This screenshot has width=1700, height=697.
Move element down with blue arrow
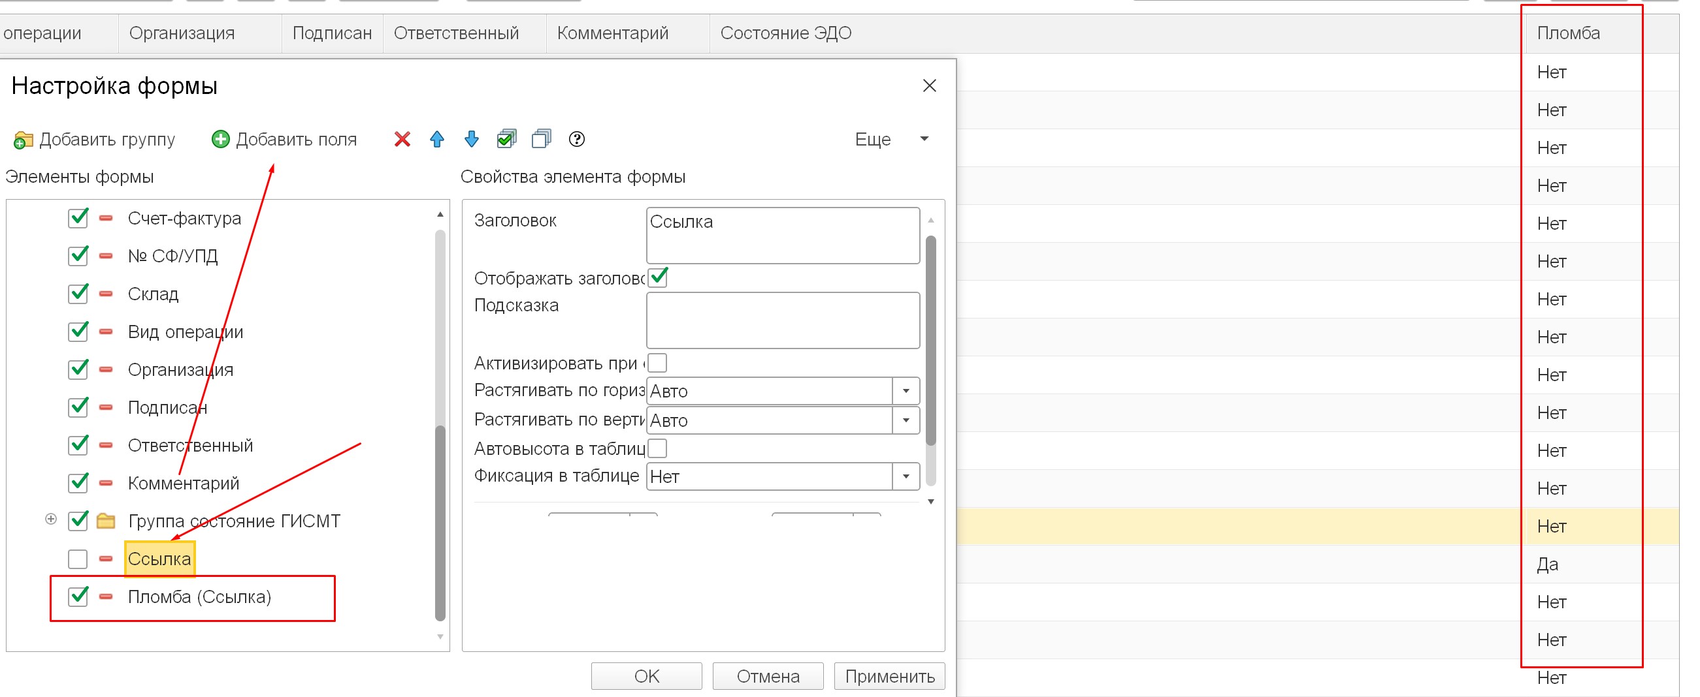tap(471, 139)
